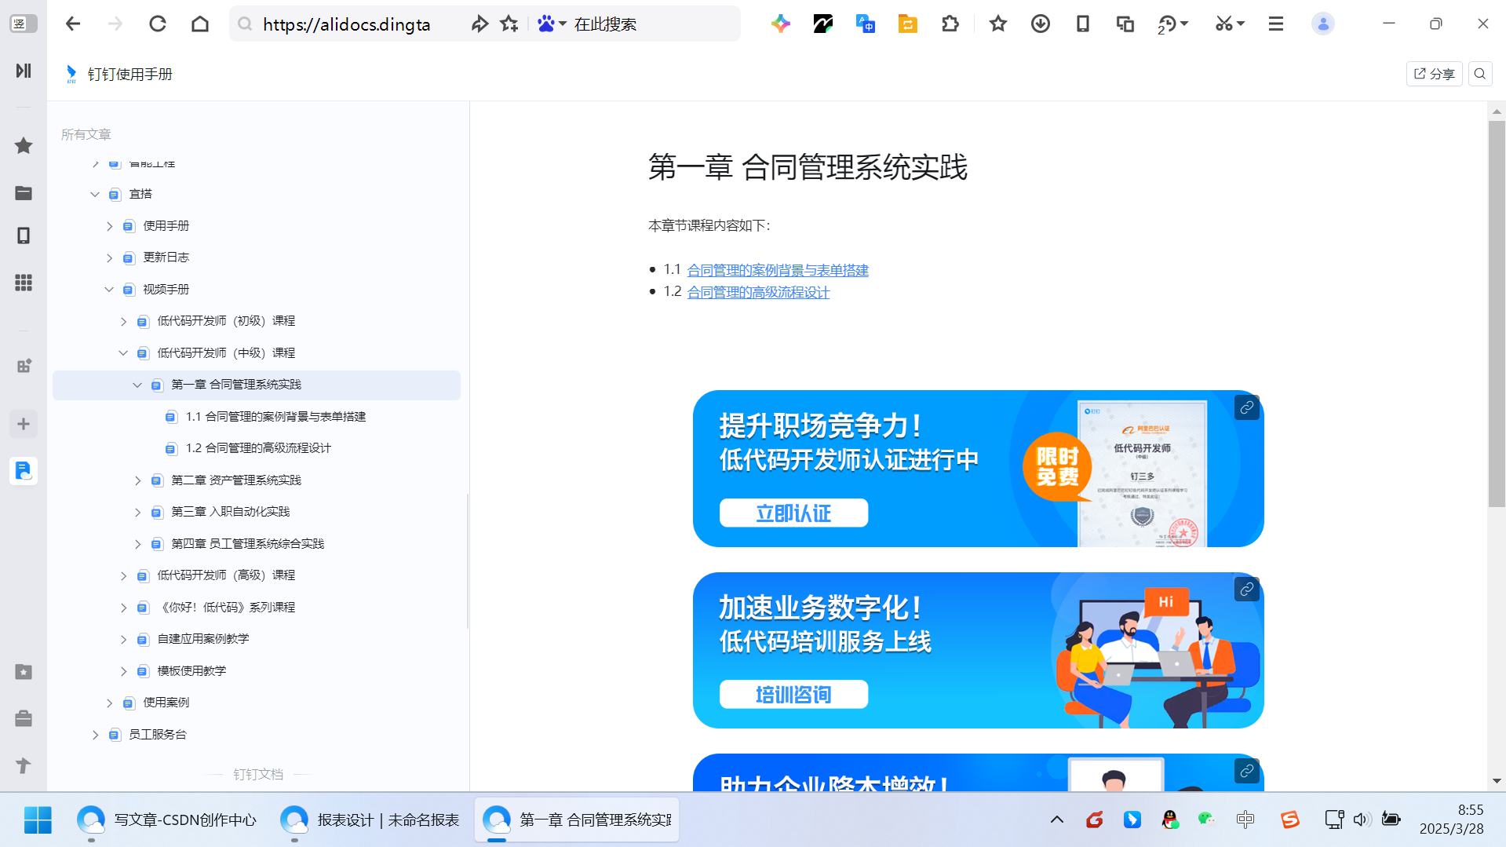This screenshot has height=847, width=1506.
Task: Open the favorites star in the left sidebar
Action: [24, 145]
